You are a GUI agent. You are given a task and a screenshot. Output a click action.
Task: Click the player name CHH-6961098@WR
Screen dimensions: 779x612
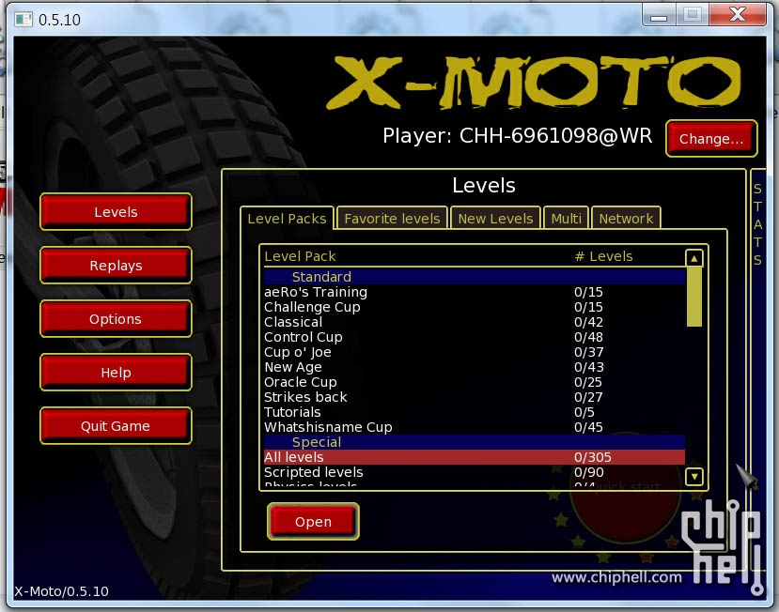point(555,135)
